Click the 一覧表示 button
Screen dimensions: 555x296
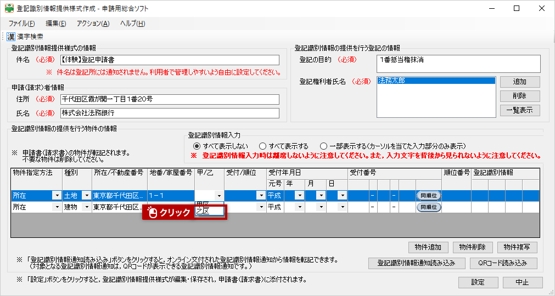point(520,110)
